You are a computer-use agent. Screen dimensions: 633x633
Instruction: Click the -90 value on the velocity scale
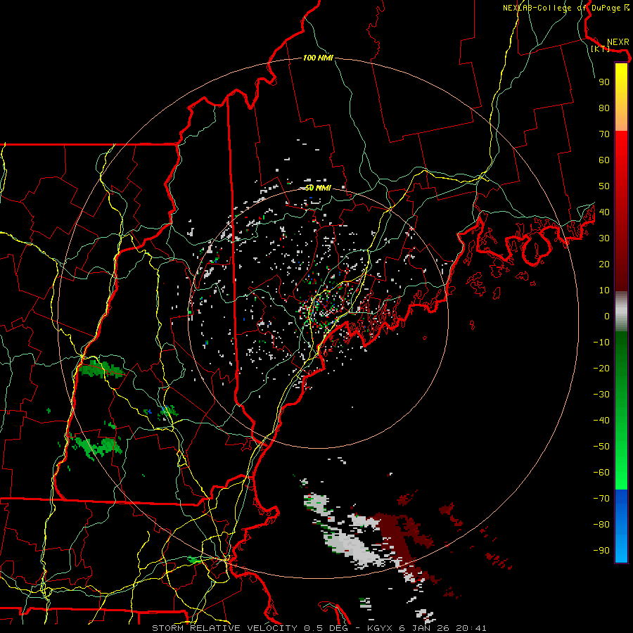pos(601,551)
